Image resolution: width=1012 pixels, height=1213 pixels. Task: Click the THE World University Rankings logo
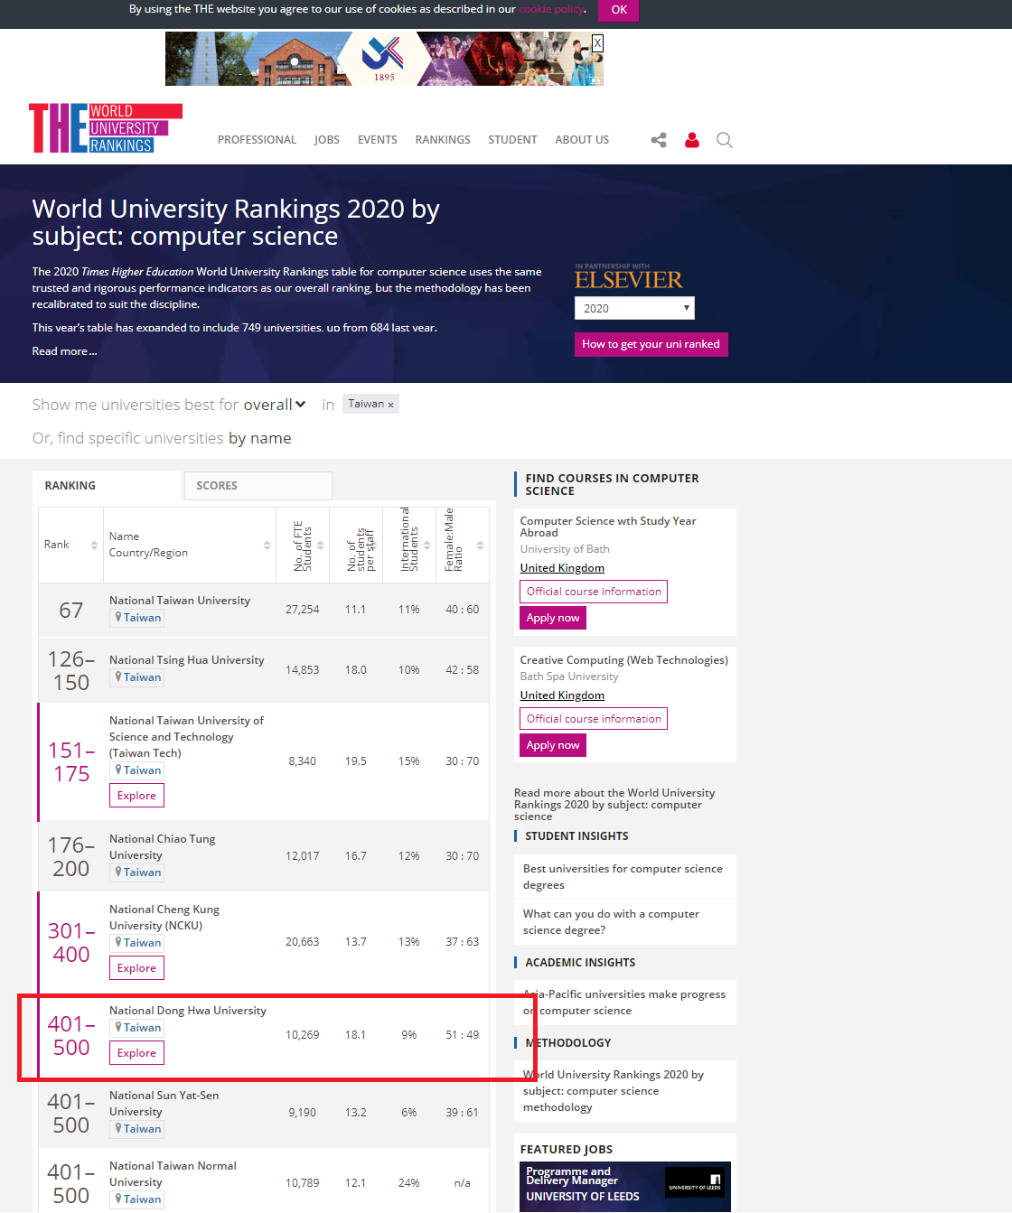point(106,128)
